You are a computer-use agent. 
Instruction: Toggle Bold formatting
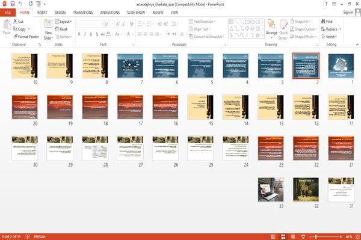click(x=79, y=34)
